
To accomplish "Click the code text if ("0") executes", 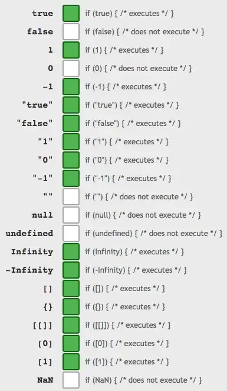I will coord(127,160).
